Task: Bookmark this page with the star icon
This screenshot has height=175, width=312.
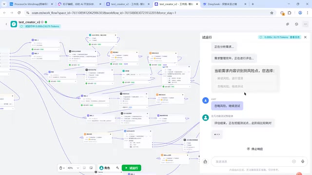Action: click(272, 13)
